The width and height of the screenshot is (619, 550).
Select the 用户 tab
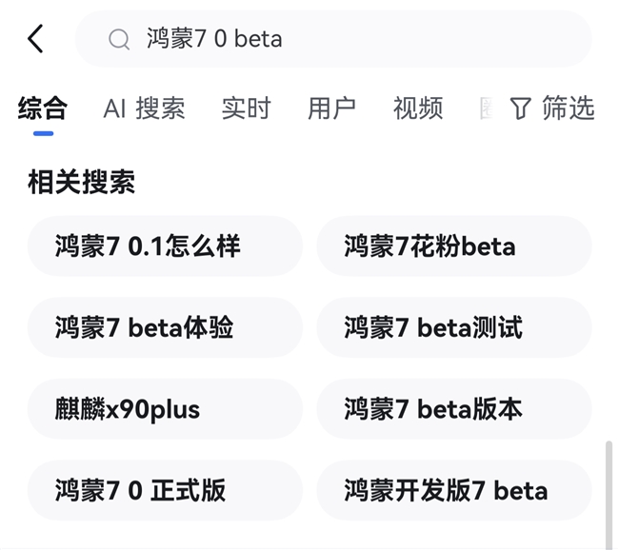click(331, 108)
